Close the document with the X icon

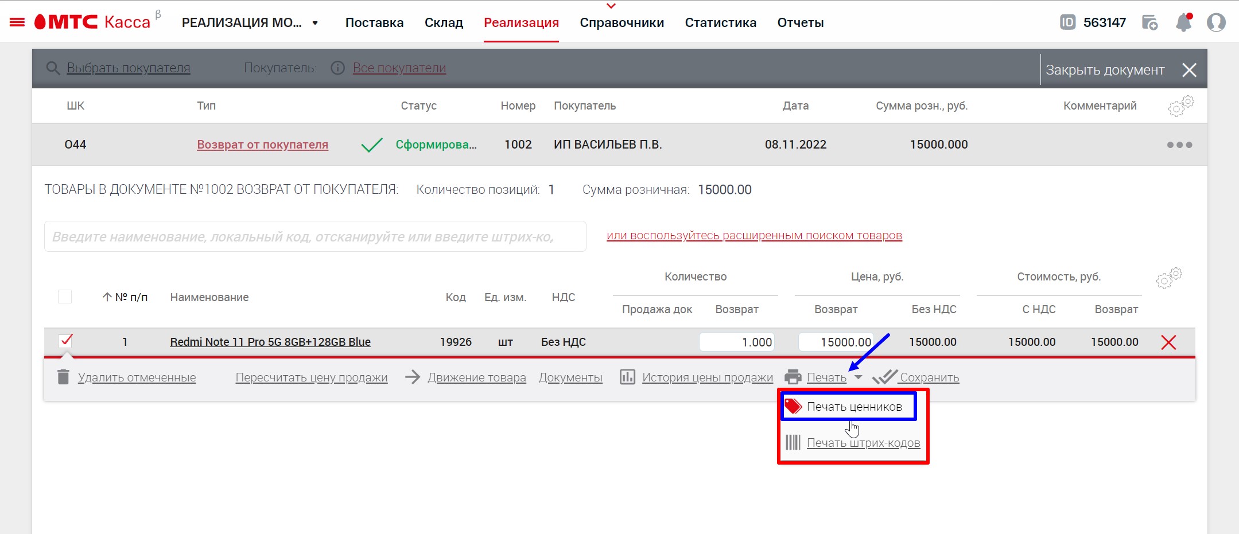click(1189, 70)
